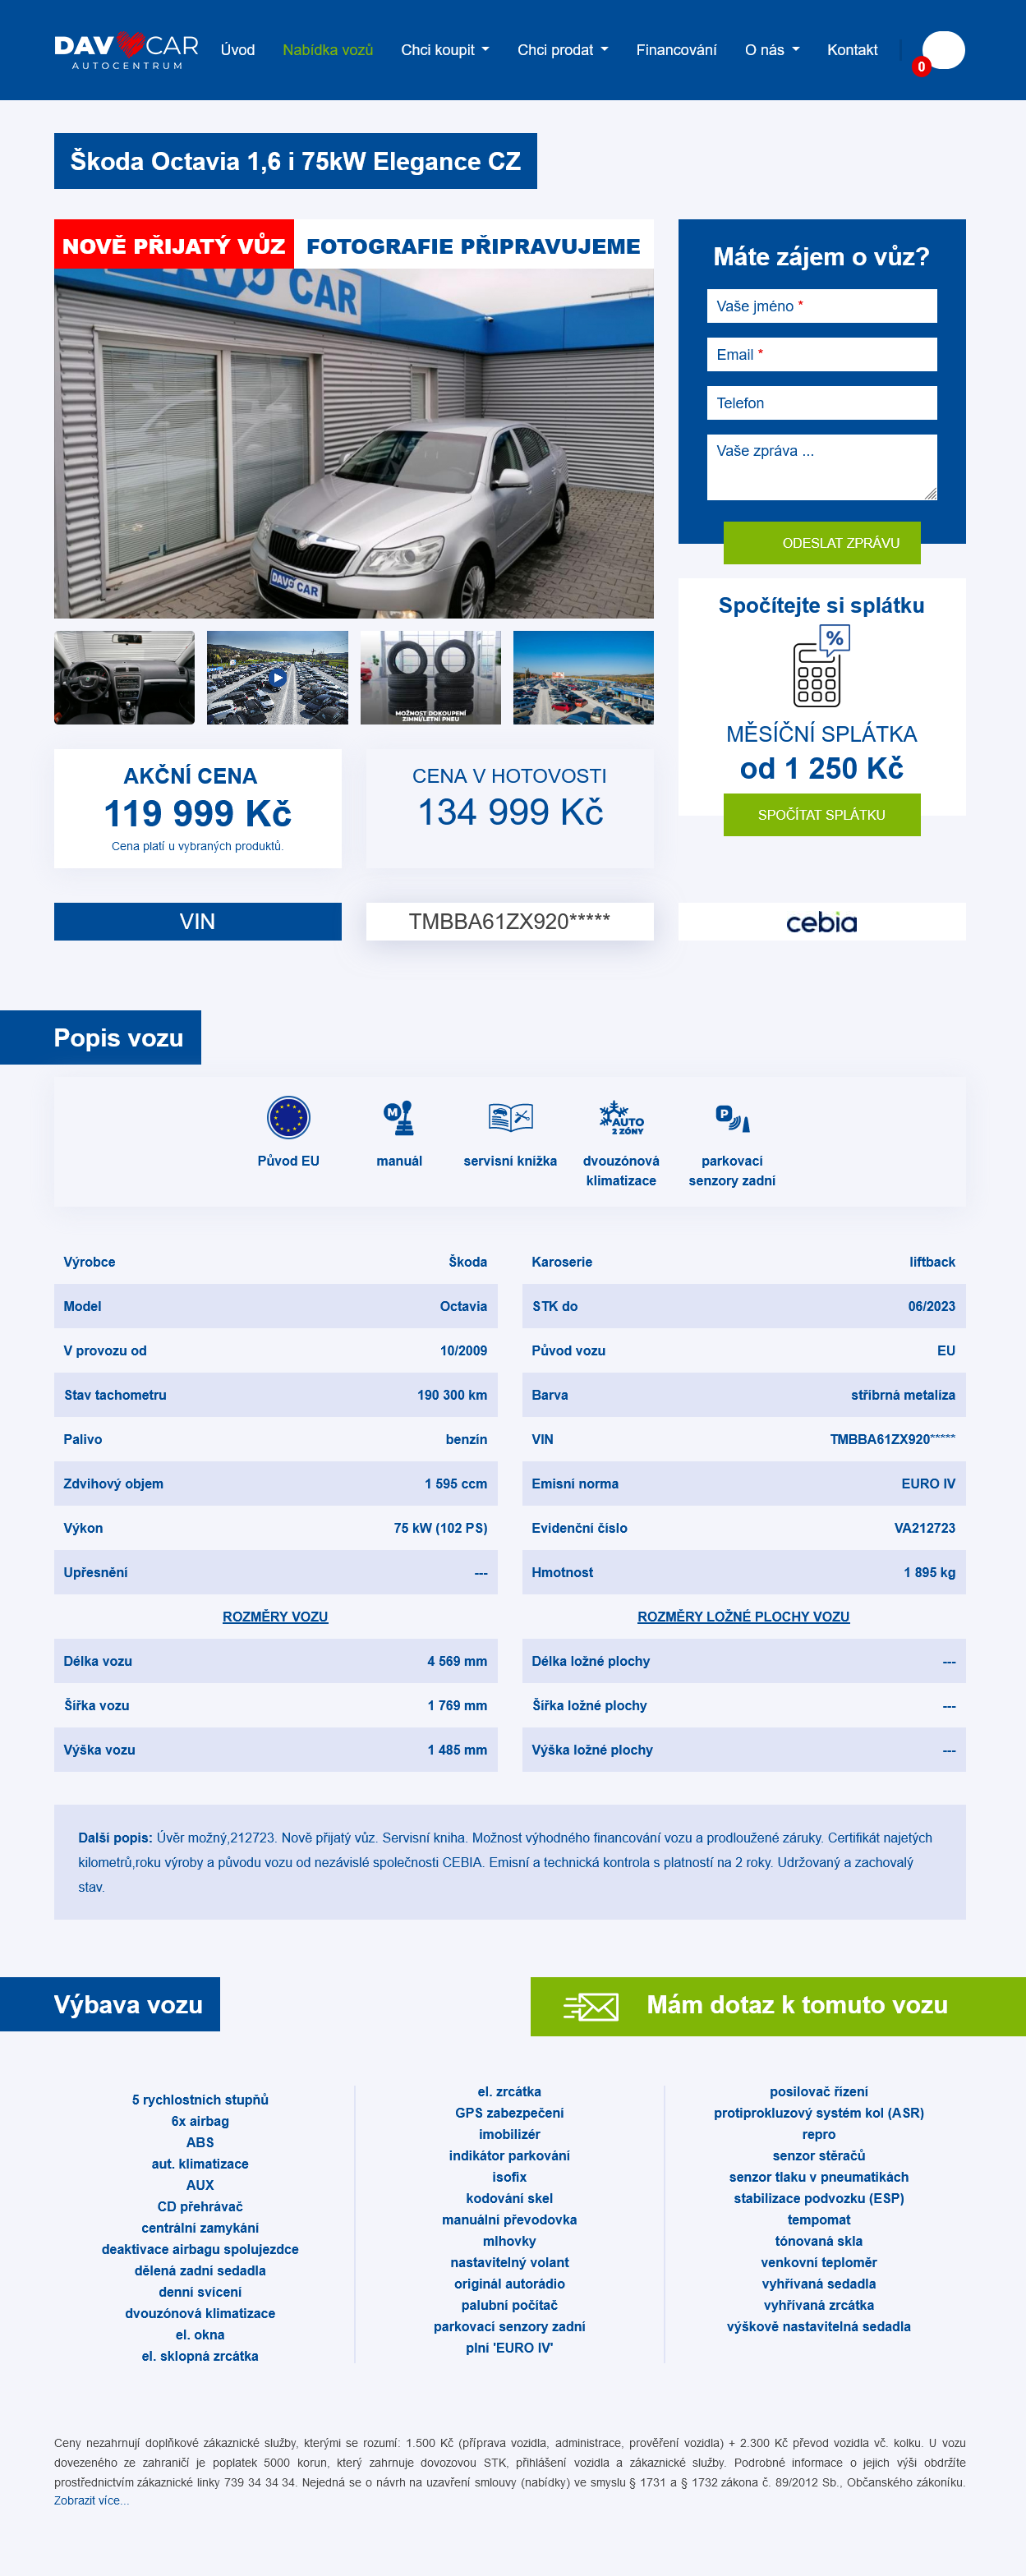Screen dimensions: 1026x2576
Task: Open the ROZMĚRY VOZU link
Action: (275, 1616)
